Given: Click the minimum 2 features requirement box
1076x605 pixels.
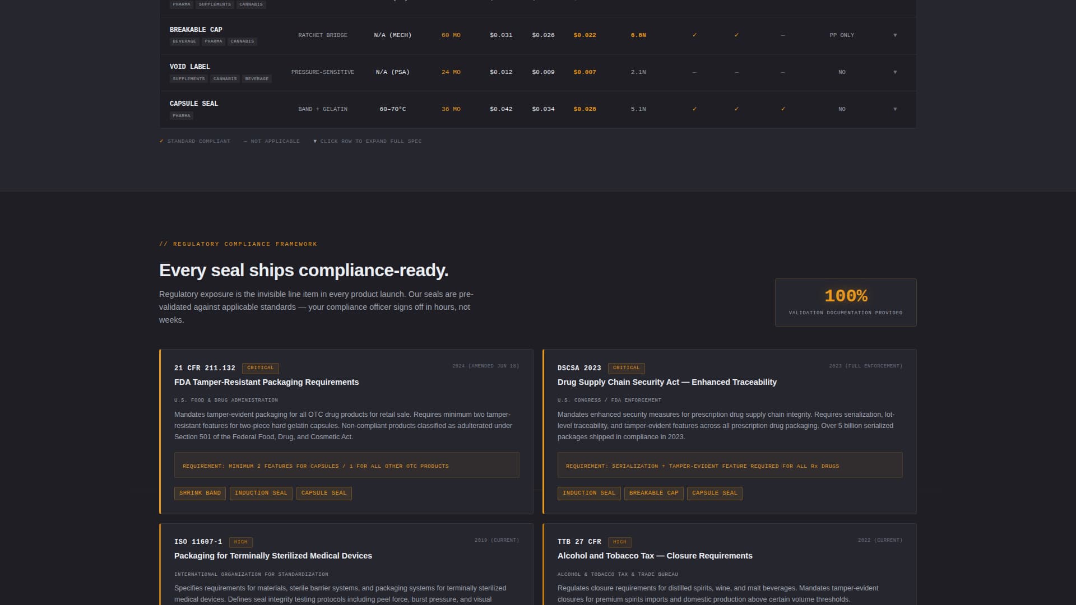Looking at the screenshot, I should coord(347,465).
